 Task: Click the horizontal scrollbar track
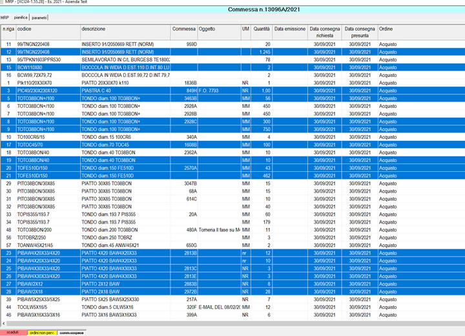pyautogui.click(x=236, y=323)
